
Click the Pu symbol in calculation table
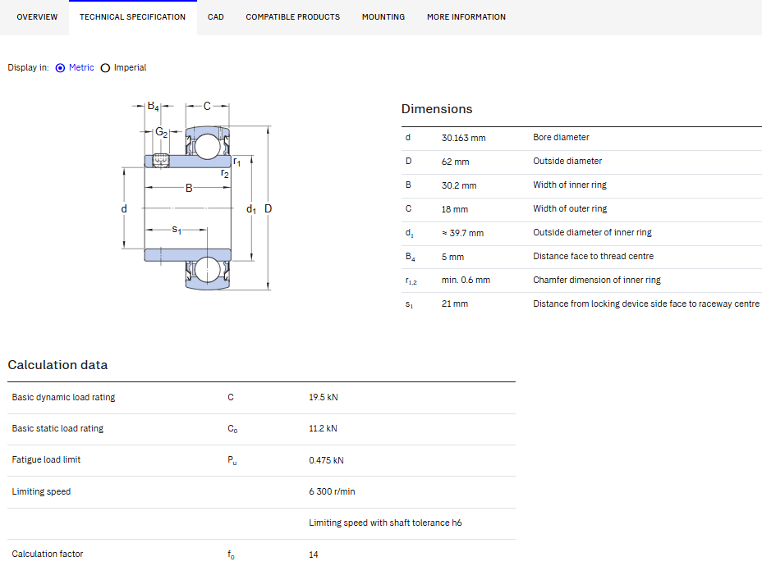[x=232, y=460]
